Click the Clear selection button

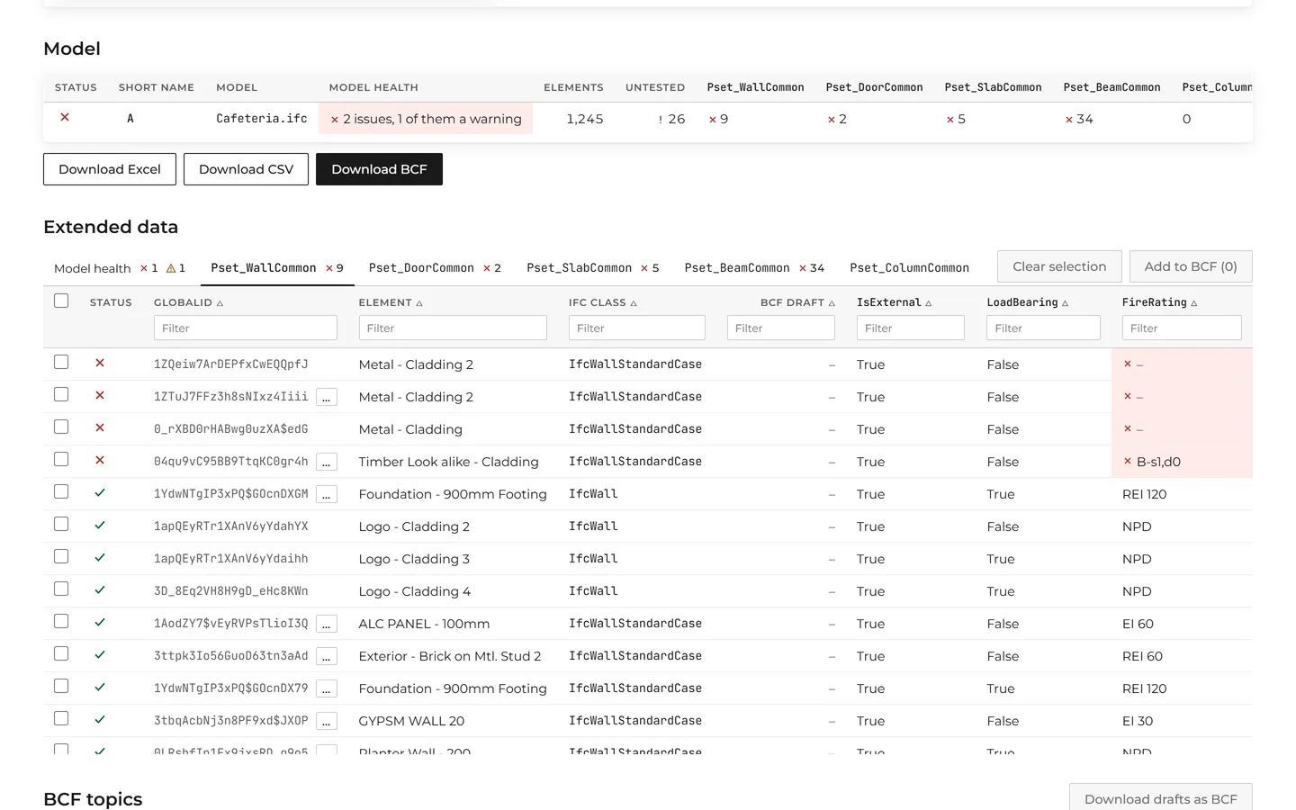[x=1059, y=266]
